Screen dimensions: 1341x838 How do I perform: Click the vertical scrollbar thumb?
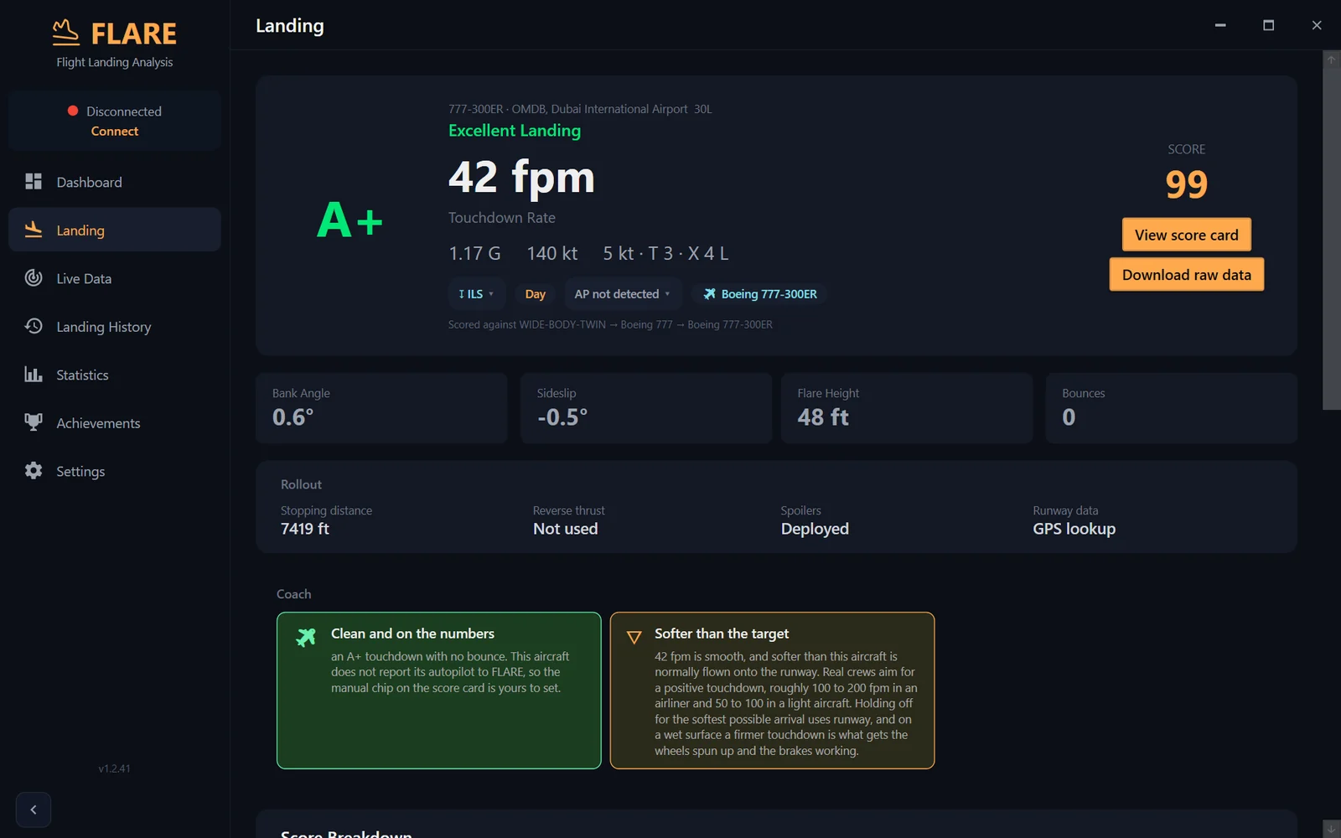[1331, 238]
